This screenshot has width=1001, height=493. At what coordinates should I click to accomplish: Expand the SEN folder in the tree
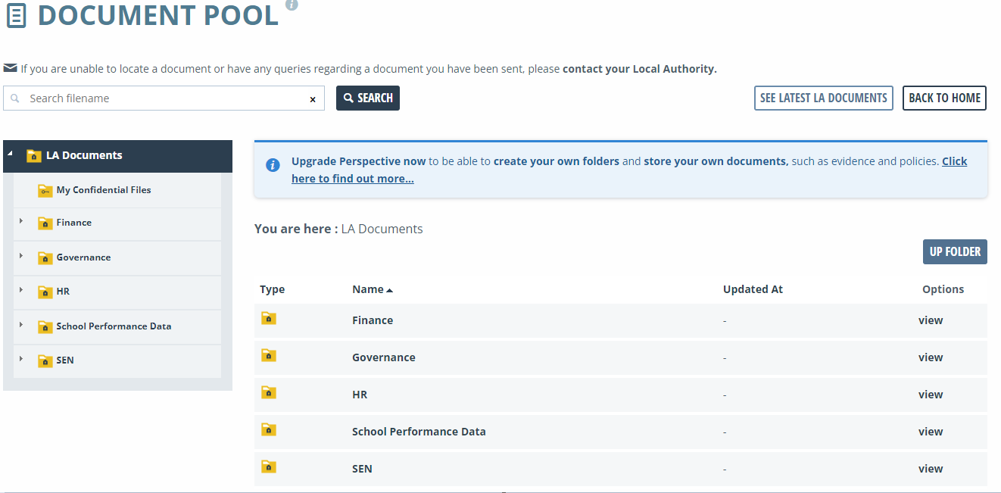(x=21, y=359)
